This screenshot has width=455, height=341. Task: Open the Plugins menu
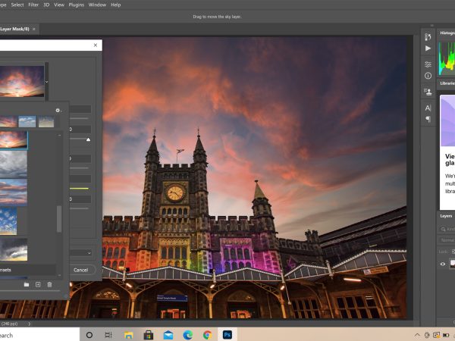77,5
